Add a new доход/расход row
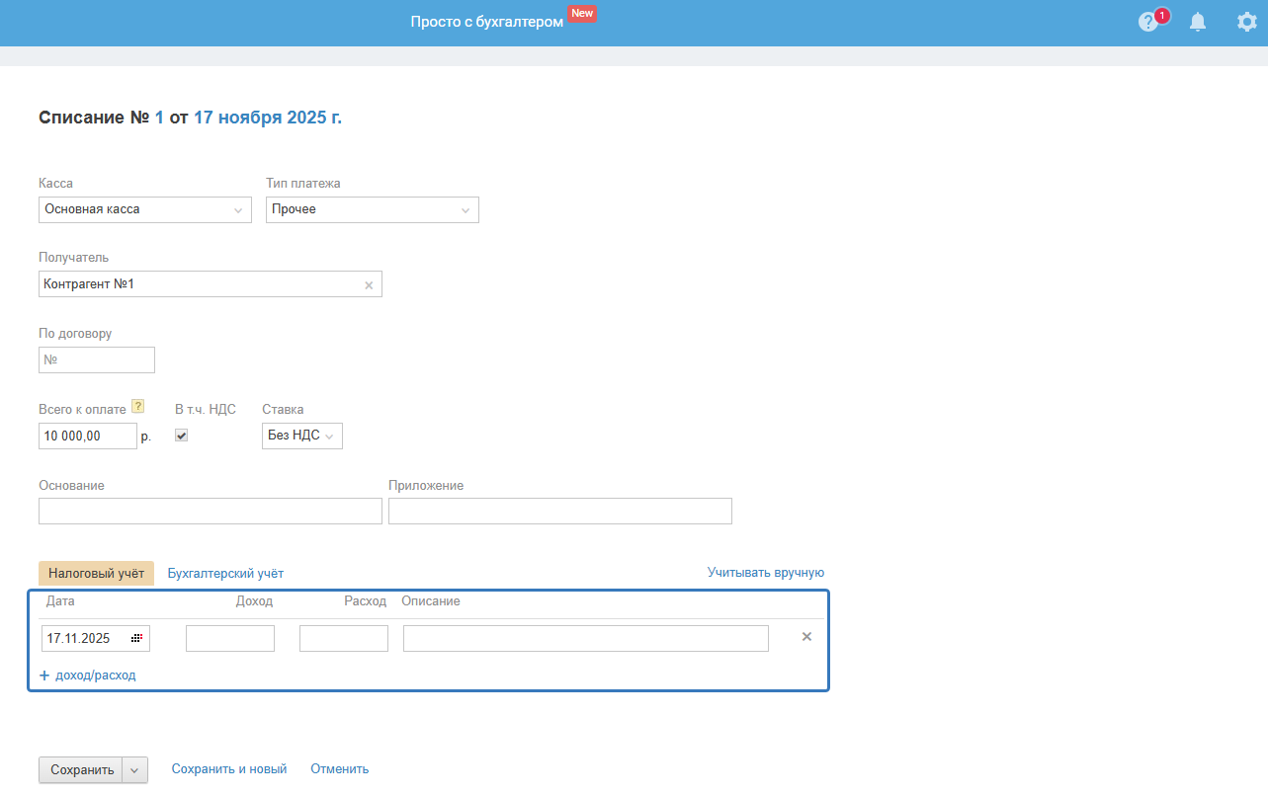1268x795 pixels. (x=88, y=676)
